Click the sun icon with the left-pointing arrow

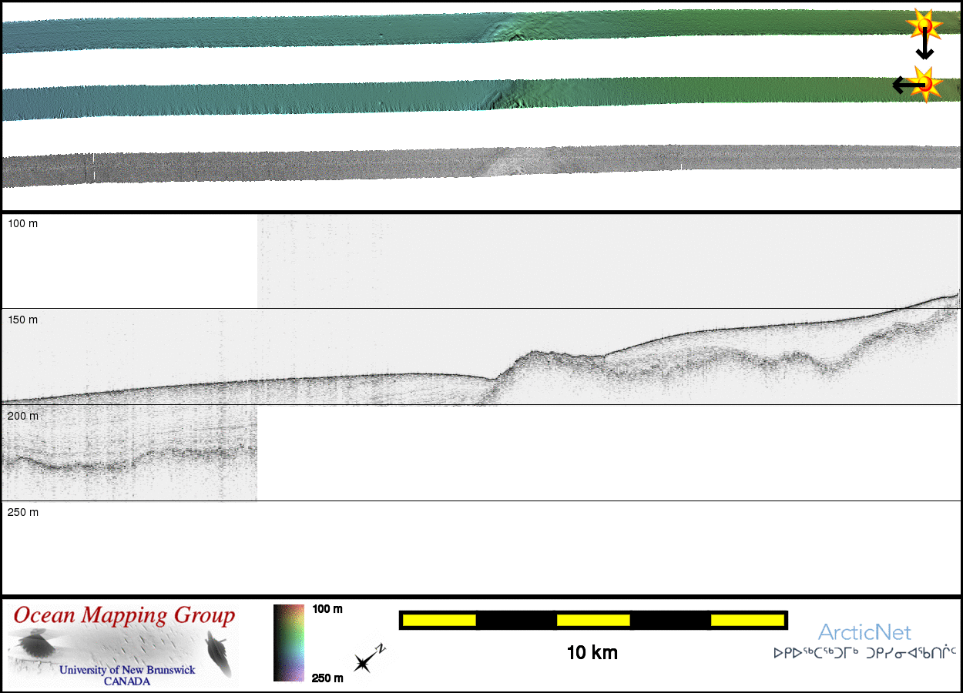click(x=925, y=83)
